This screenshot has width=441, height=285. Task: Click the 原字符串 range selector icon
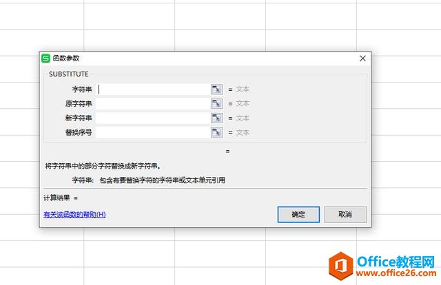click(217, 103)
